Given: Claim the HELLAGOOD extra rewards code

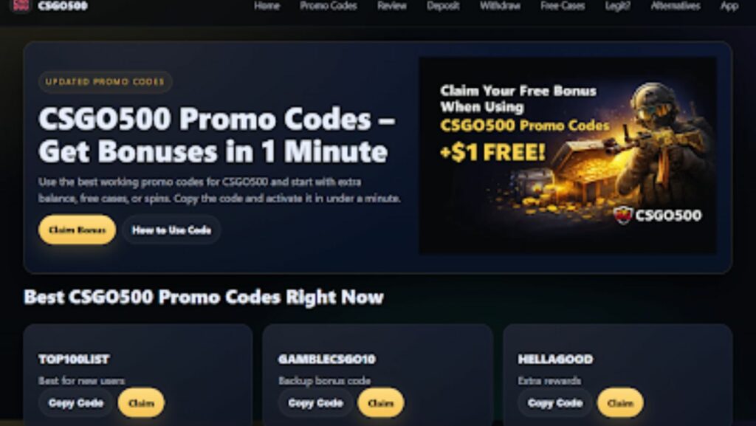Looking at the screenshot, I should 620,403.
